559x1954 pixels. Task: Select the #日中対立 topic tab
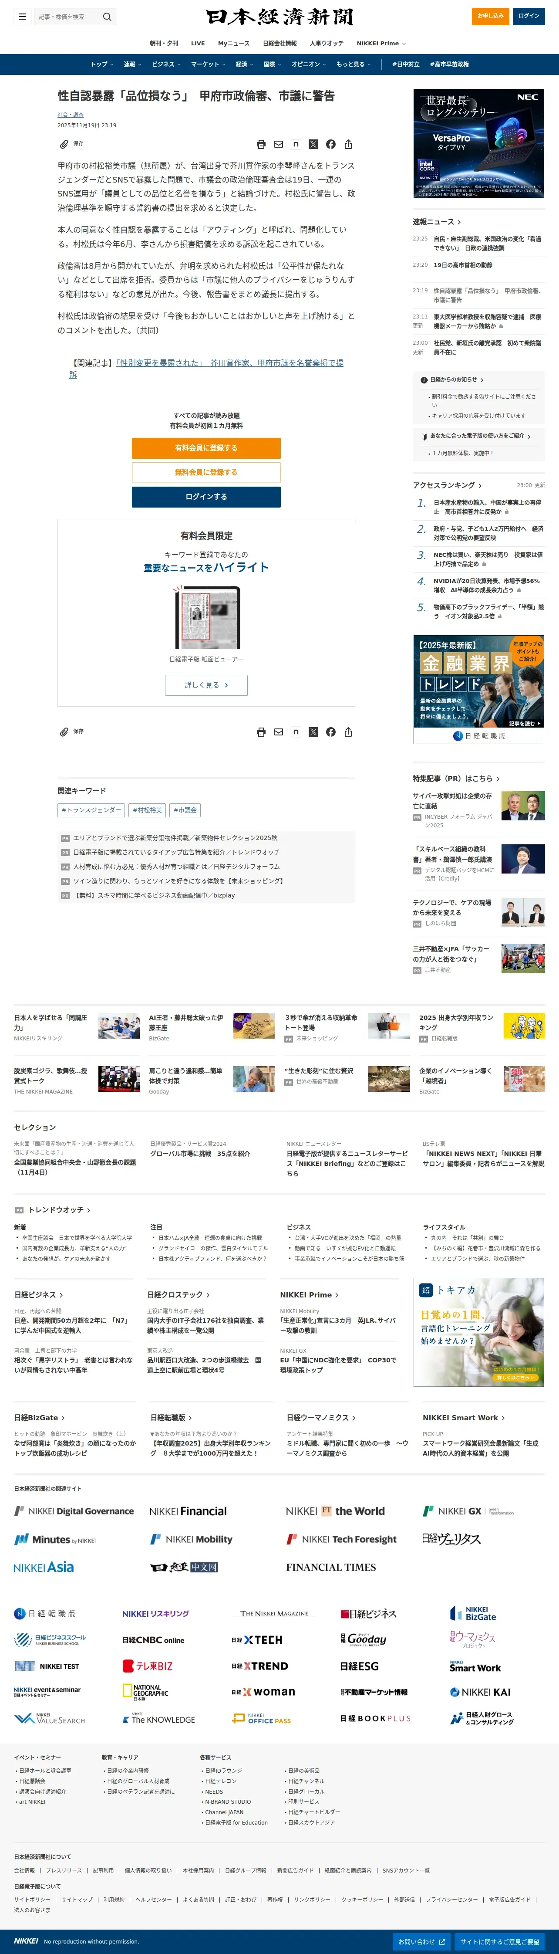406,64
